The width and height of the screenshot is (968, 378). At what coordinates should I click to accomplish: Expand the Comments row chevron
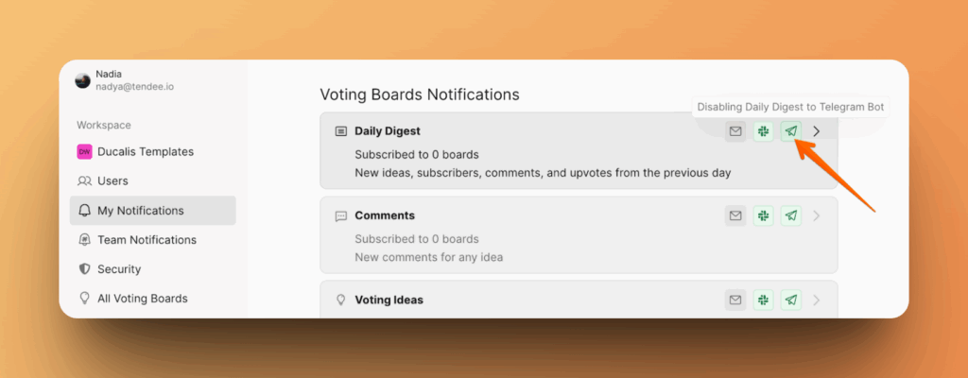[x=817, y=215]
